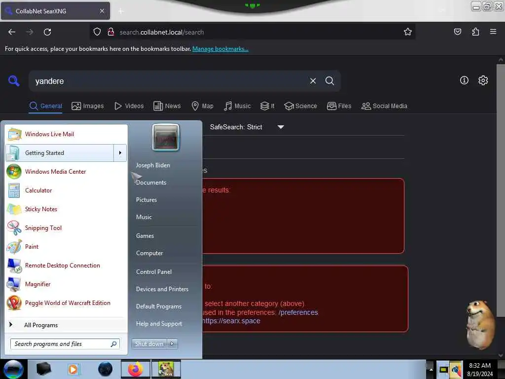Image resolution: width=505 pixels, height=379 pixels.
Task: Open the Firefox hamburger menu
Action: pos(493,32)
